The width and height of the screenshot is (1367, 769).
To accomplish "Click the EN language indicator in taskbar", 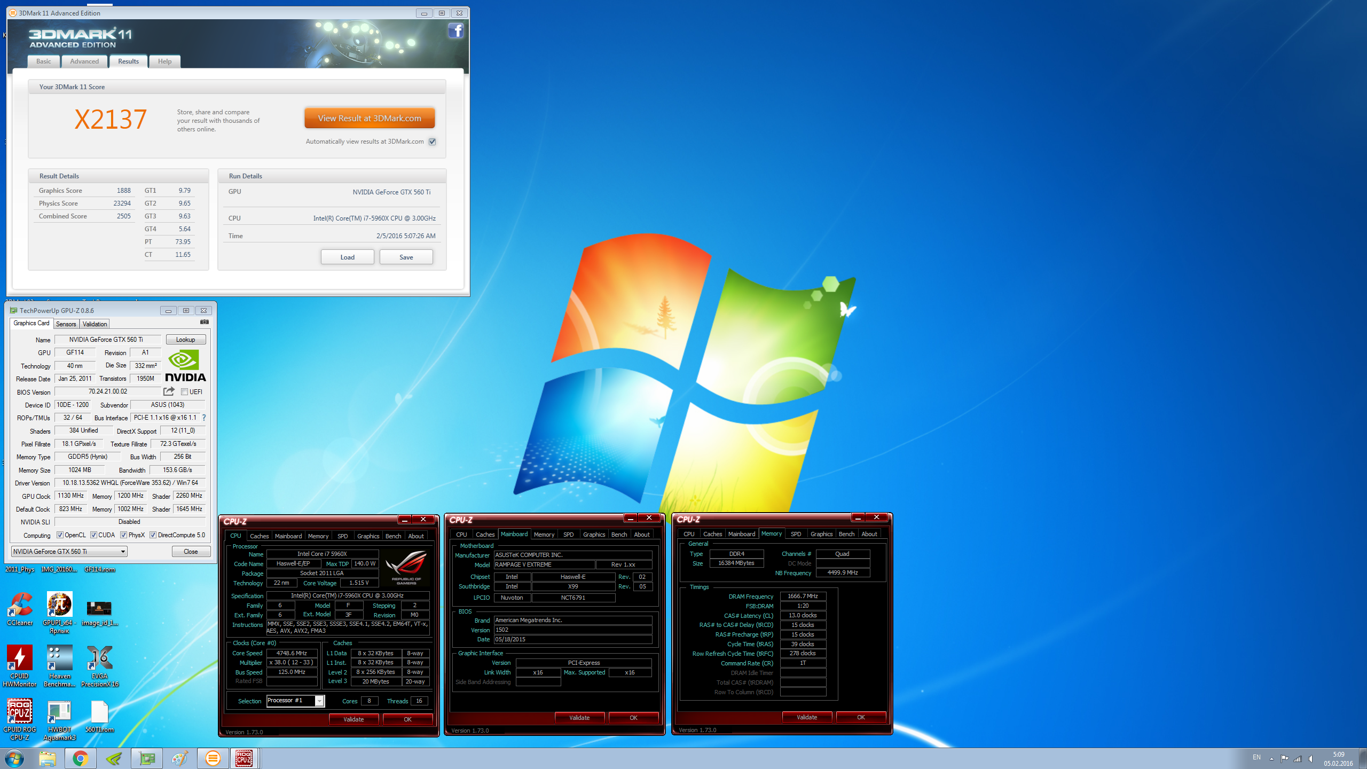I will [1256, 758].
